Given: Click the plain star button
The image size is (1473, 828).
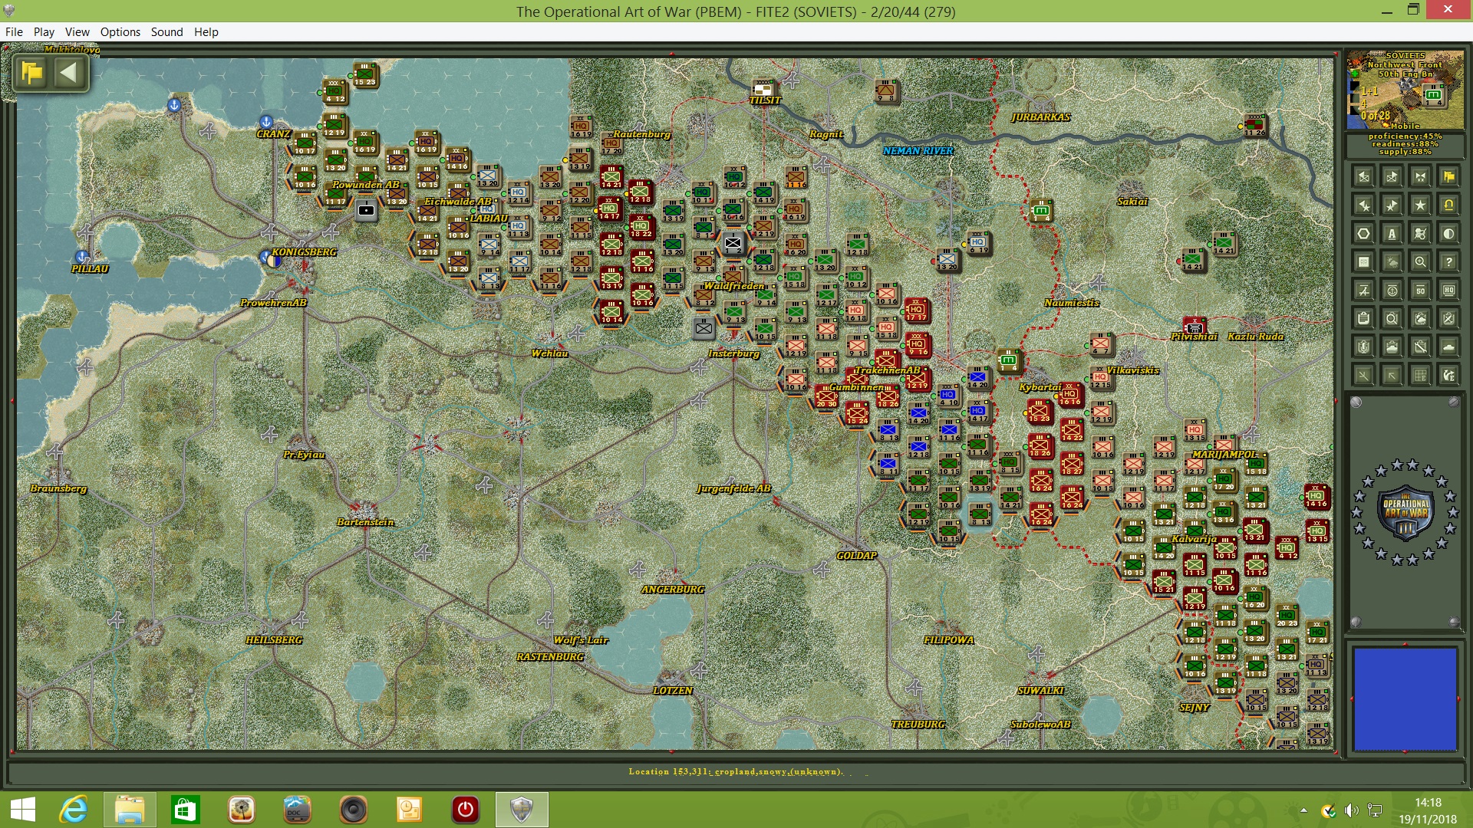Looking at the screenshot, I should [x=1420, y=205].
